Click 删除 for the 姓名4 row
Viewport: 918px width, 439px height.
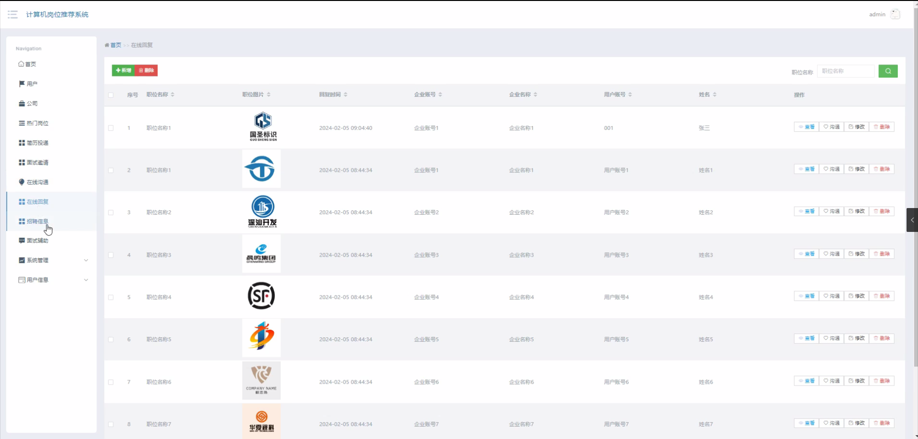coord(882,296)
